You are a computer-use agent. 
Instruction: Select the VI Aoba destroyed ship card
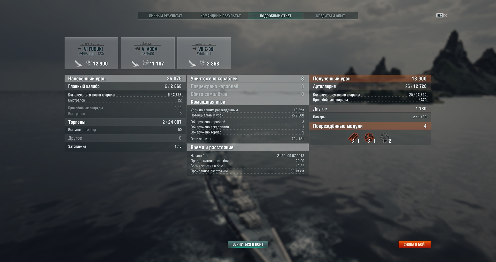coord(148,53)
